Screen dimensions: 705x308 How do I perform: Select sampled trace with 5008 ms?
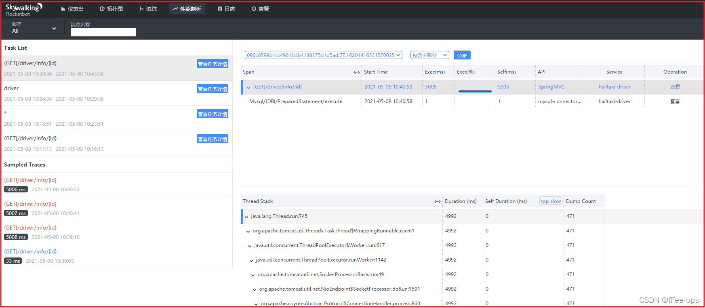tap(117, 232)
